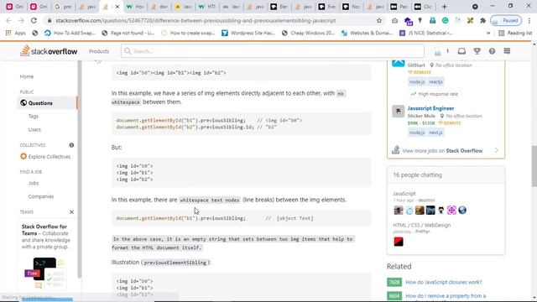Viewport: 537px width, 302px height.
Task: Click the address bar URL
Action: click(x=196, y=20)
